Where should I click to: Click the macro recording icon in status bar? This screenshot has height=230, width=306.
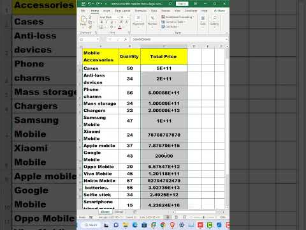pyautogui.click(x=91, y=217)
